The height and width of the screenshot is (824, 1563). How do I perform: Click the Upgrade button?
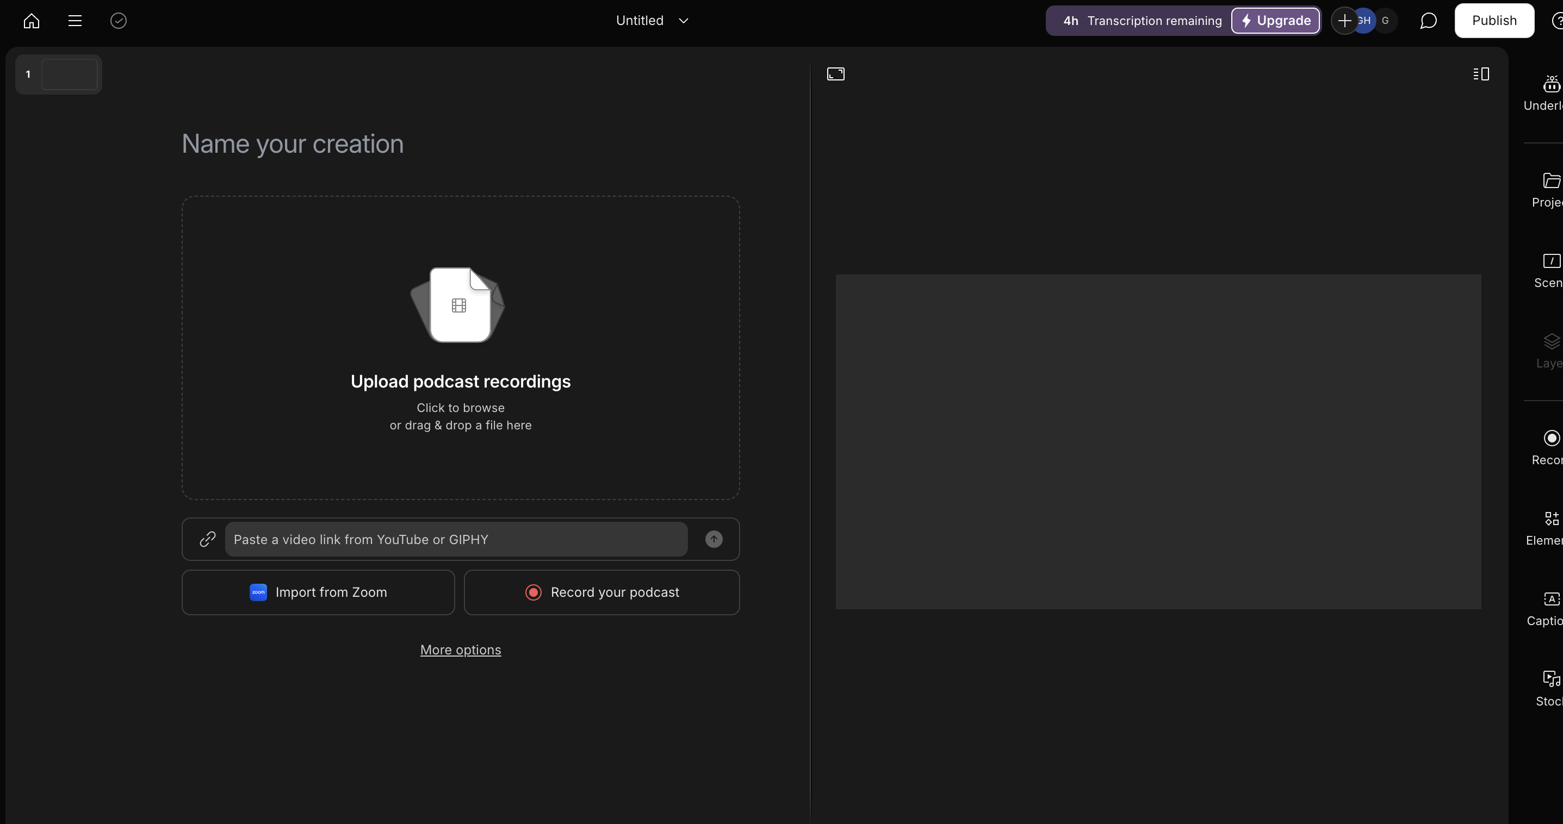click(x=1275, y=21)
